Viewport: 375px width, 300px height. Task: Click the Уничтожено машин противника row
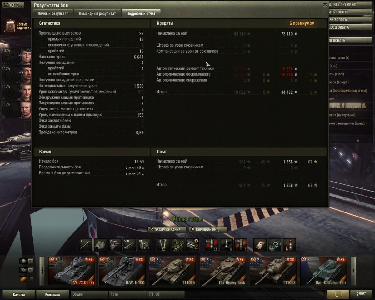(91, 109)
